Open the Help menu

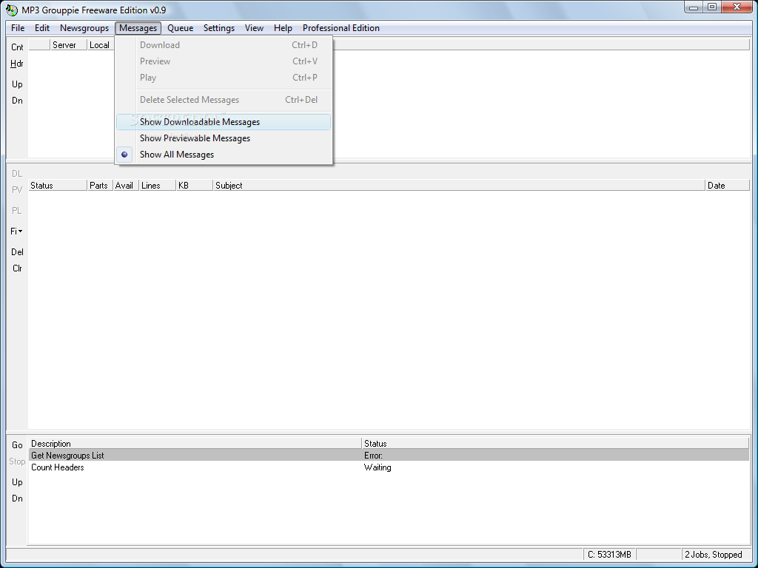(283, 28)
